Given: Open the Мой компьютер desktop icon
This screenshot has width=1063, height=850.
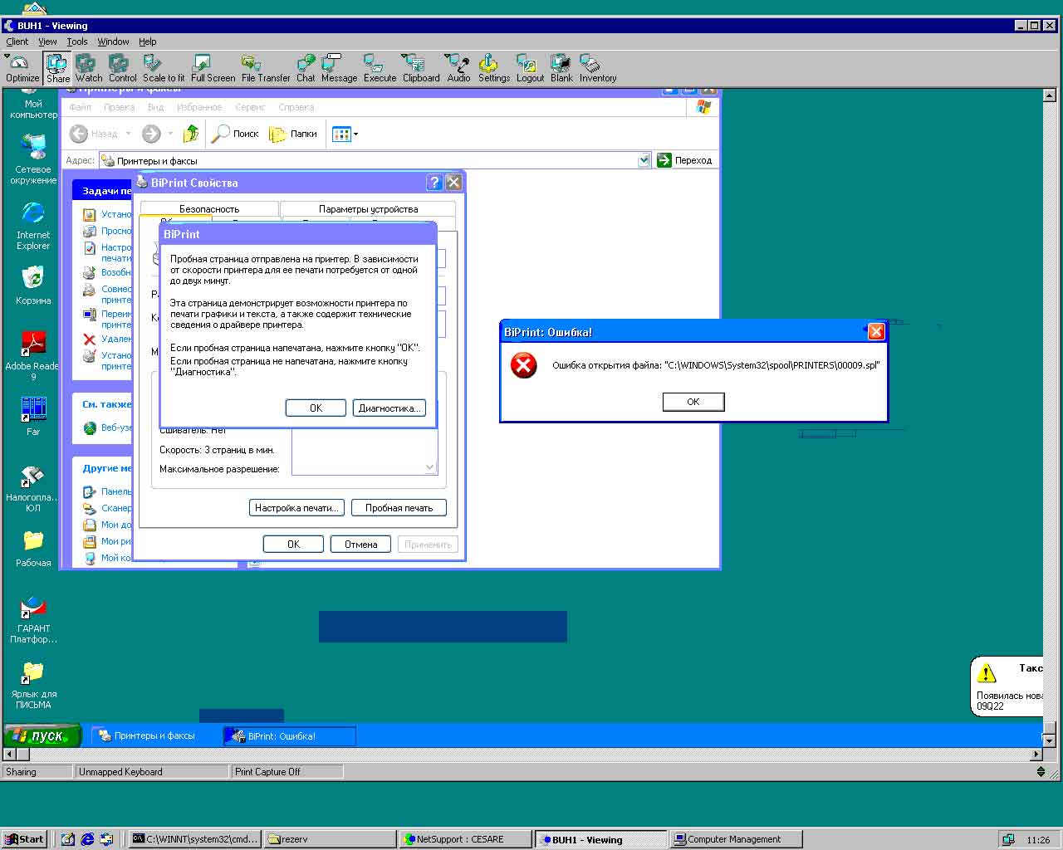Looking at the screenshot, I should pos(33,105).
